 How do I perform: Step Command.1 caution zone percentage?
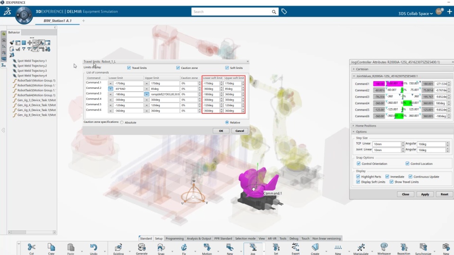200,83
